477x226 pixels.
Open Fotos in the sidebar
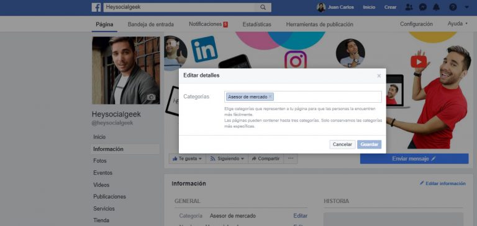tap(100, 161)
